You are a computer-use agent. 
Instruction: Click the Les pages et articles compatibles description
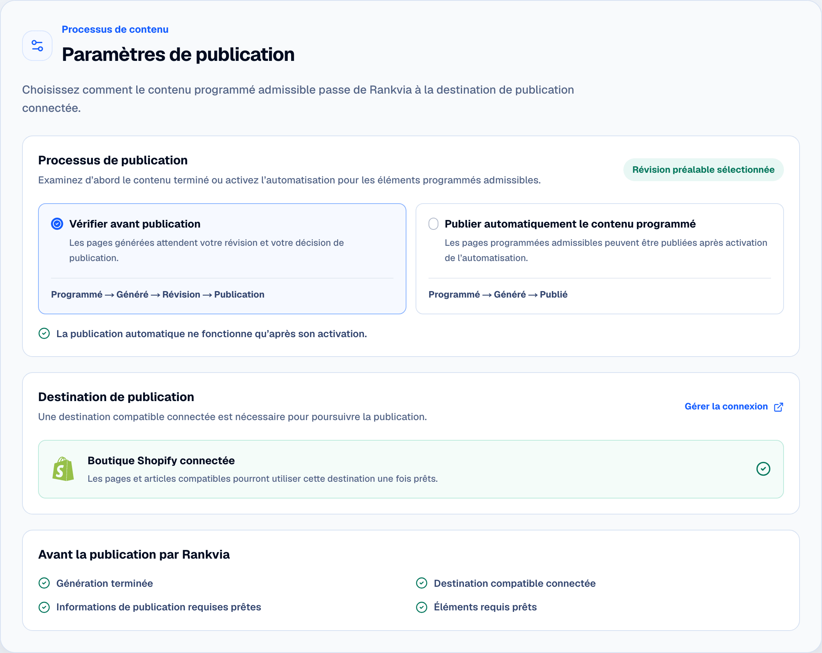262,478
